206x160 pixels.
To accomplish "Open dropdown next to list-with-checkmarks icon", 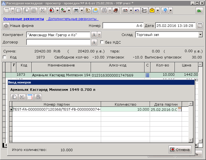I will [13, 10].
